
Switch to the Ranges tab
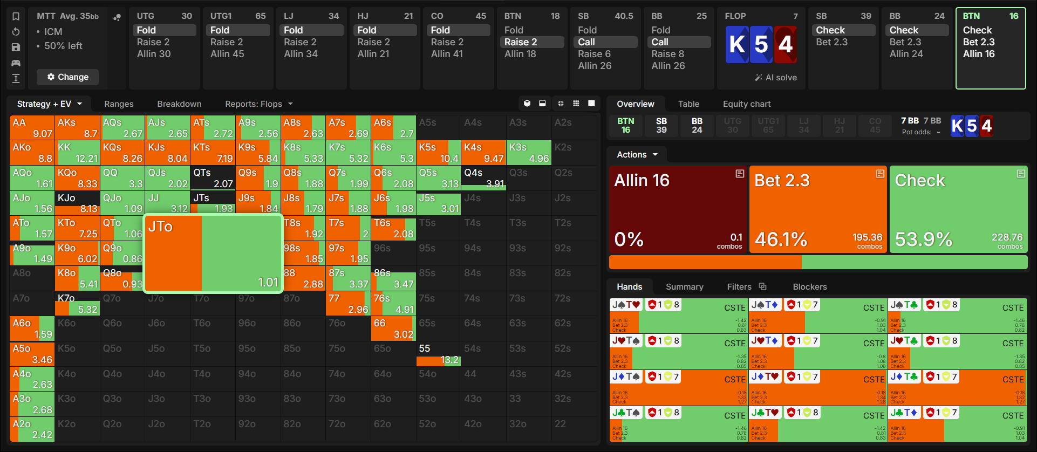(119, 104)
